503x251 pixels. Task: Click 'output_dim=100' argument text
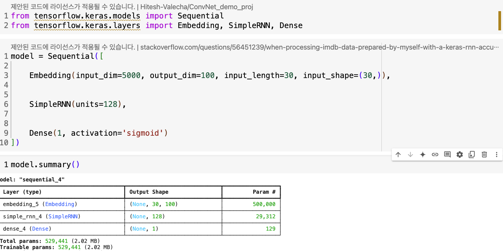182,75
